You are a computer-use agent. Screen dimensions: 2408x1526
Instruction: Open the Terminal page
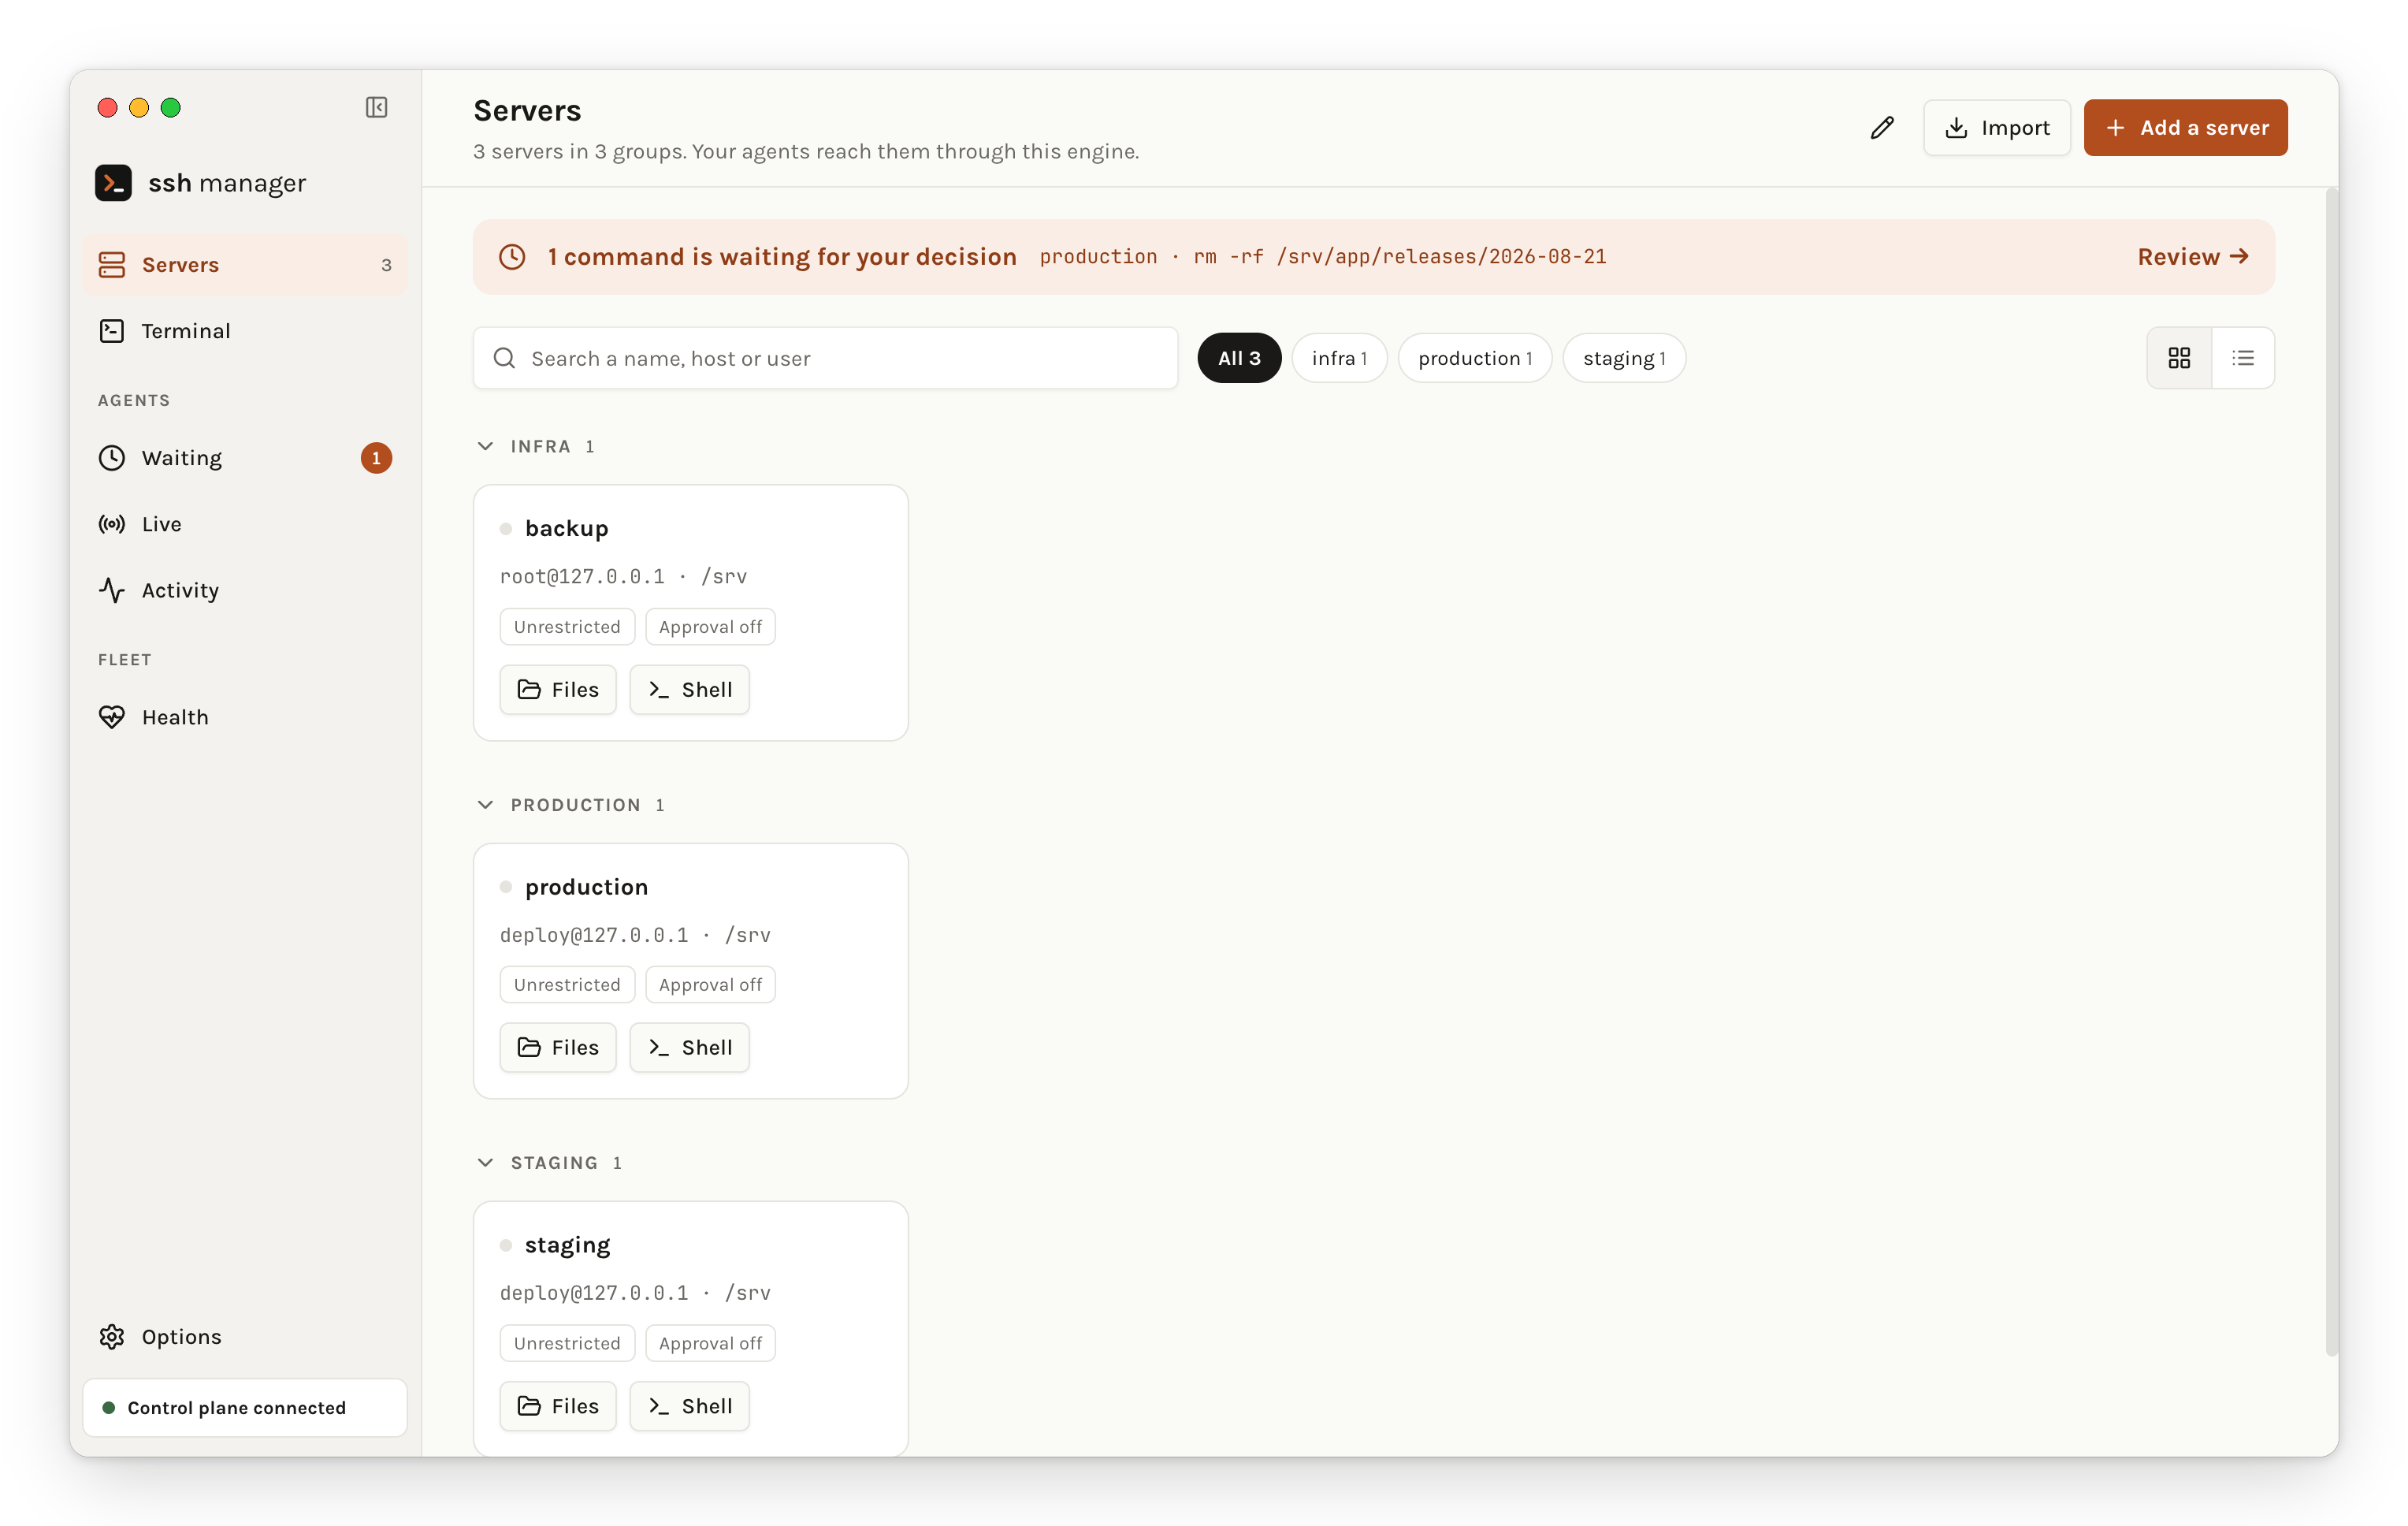(x=245, y=330)
